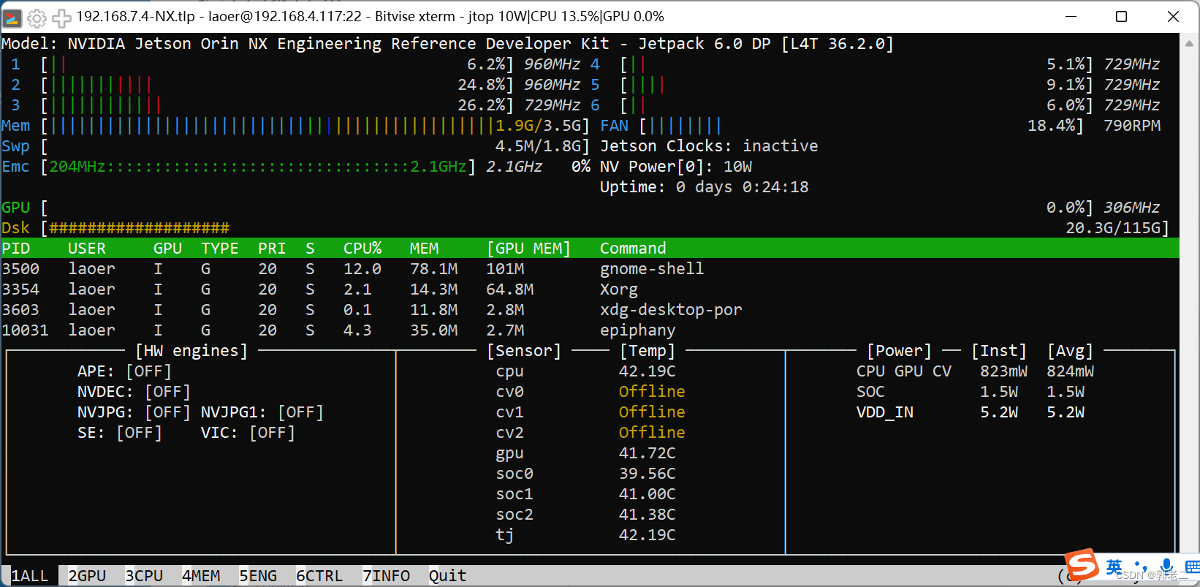Sort process table by CPU% column

pos(362,249)
